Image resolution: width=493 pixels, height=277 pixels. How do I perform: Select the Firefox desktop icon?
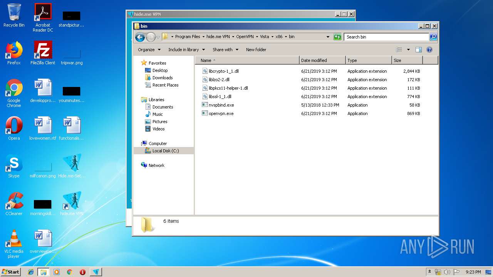tap(14, 53)
